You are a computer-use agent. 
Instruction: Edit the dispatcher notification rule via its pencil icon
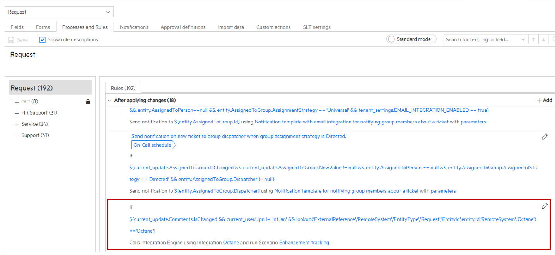pos(545,137)
